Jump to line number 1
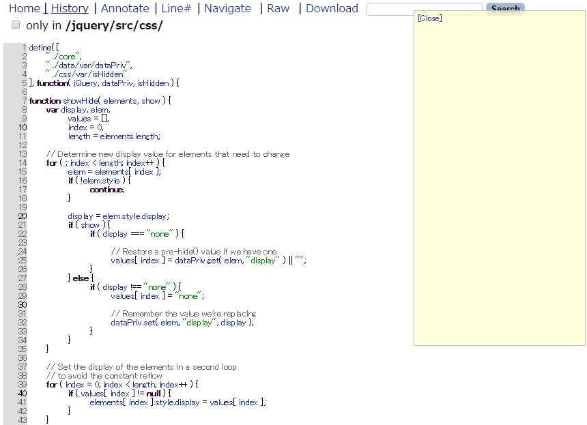Image resolution: width=587 pixels, height=425 pixels. [24, 48]
